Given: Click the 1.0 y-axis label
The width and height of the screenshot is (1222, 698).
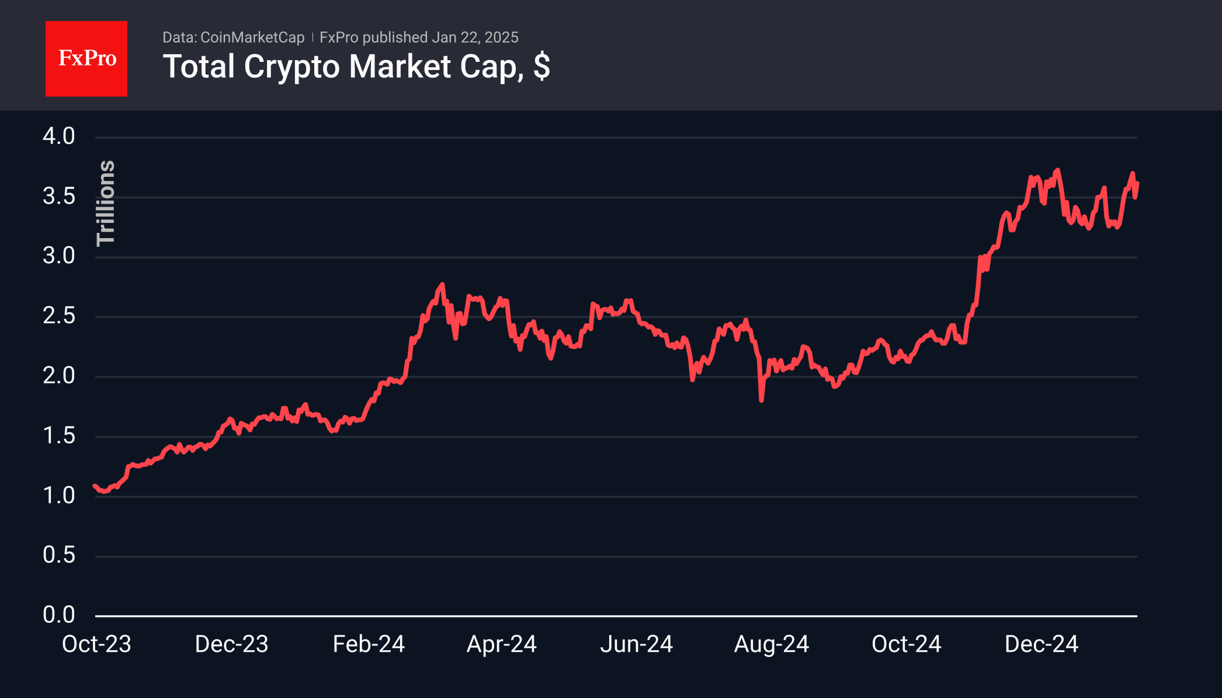Looking at the screenshot, I should (x=59, y=495).
